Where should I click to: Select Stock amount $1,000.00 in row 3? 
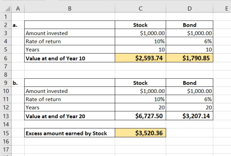(x=140, y=33)
